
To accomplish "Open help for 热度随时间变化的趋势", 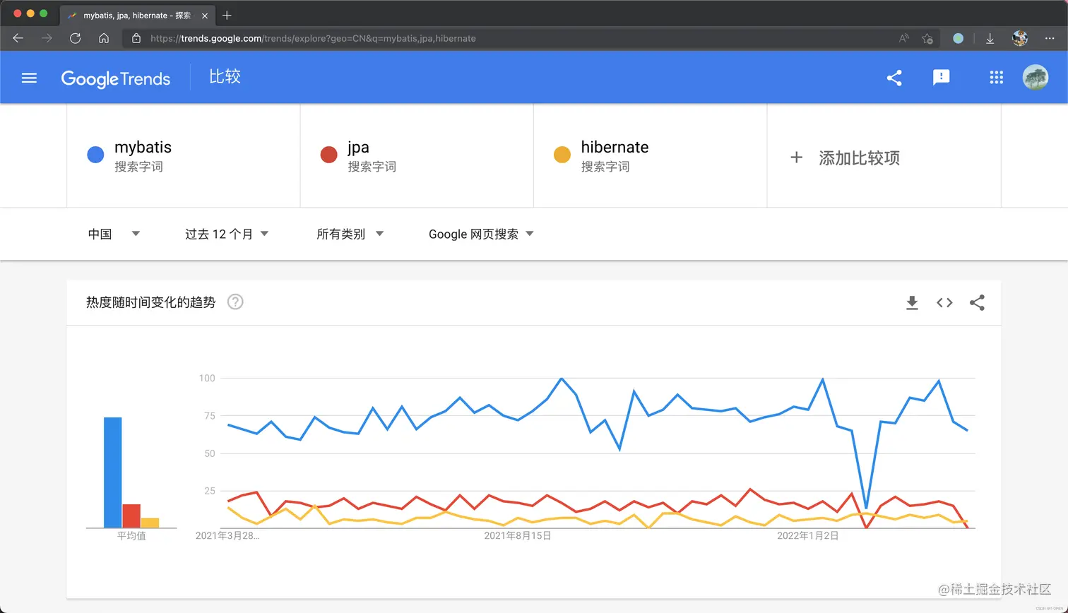I will click(235, 302).
